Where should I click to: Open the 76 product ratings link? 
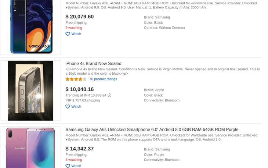pyautogui.click(x=103, y=79)
